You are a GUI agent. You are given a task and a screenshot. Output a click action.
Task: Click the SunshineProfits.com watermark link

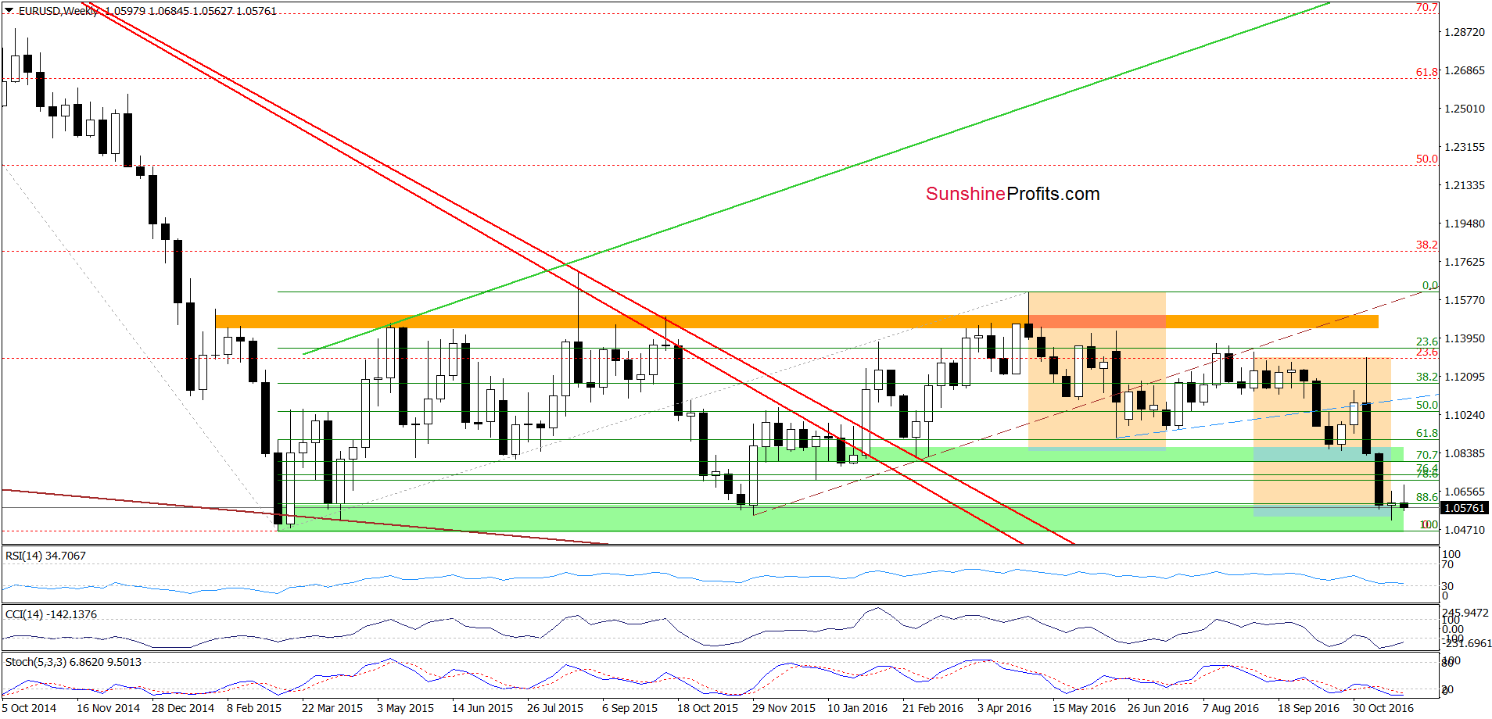pos(1013,194)
